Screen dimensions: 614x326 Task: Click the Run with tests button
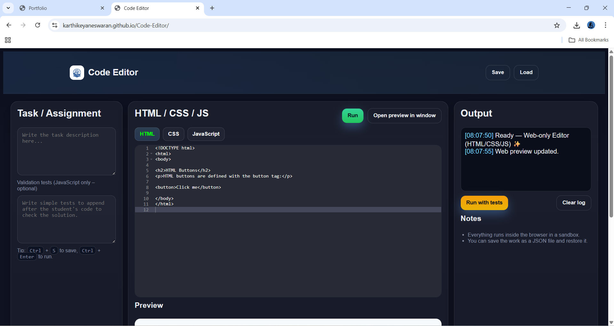484,203
